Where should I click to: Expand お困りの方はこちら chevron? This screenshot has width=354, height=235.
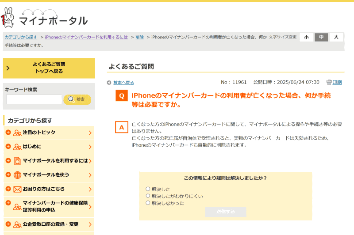(90, 189)
